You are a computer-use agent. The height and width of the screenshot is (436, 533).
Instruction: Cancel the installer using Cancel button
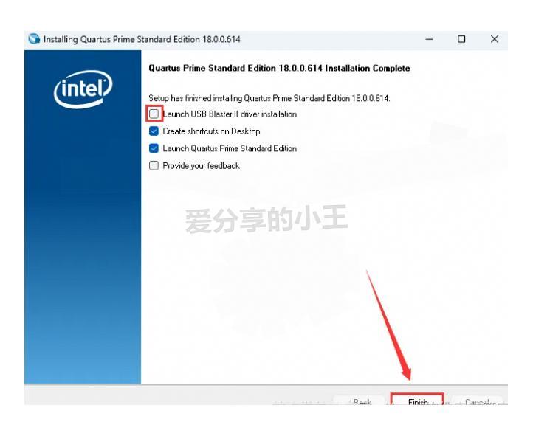[478, 401]
